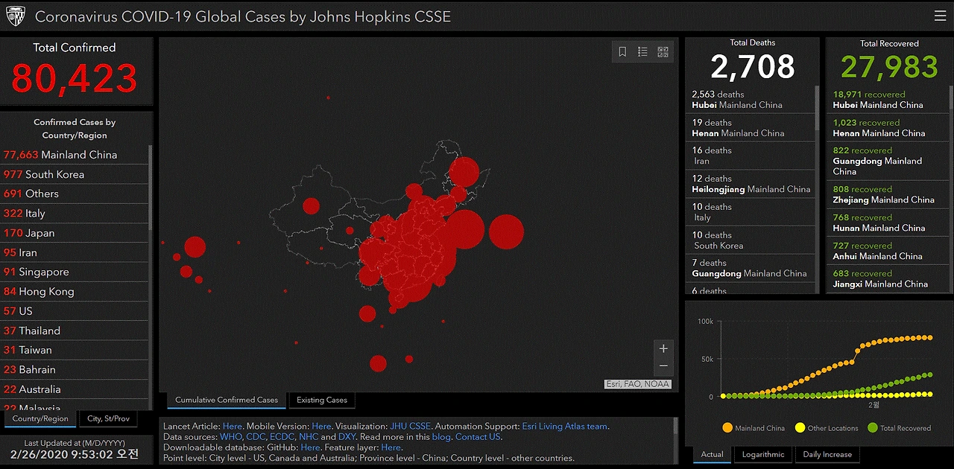954x469 pixels.
Task: Open the GitHub Here database link
Action: 311,447
